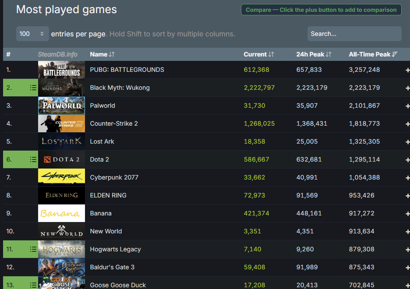410x289 pixels.
Task: Click plus icon on Cyberpunk 2077 row
Action: (408, 178)
